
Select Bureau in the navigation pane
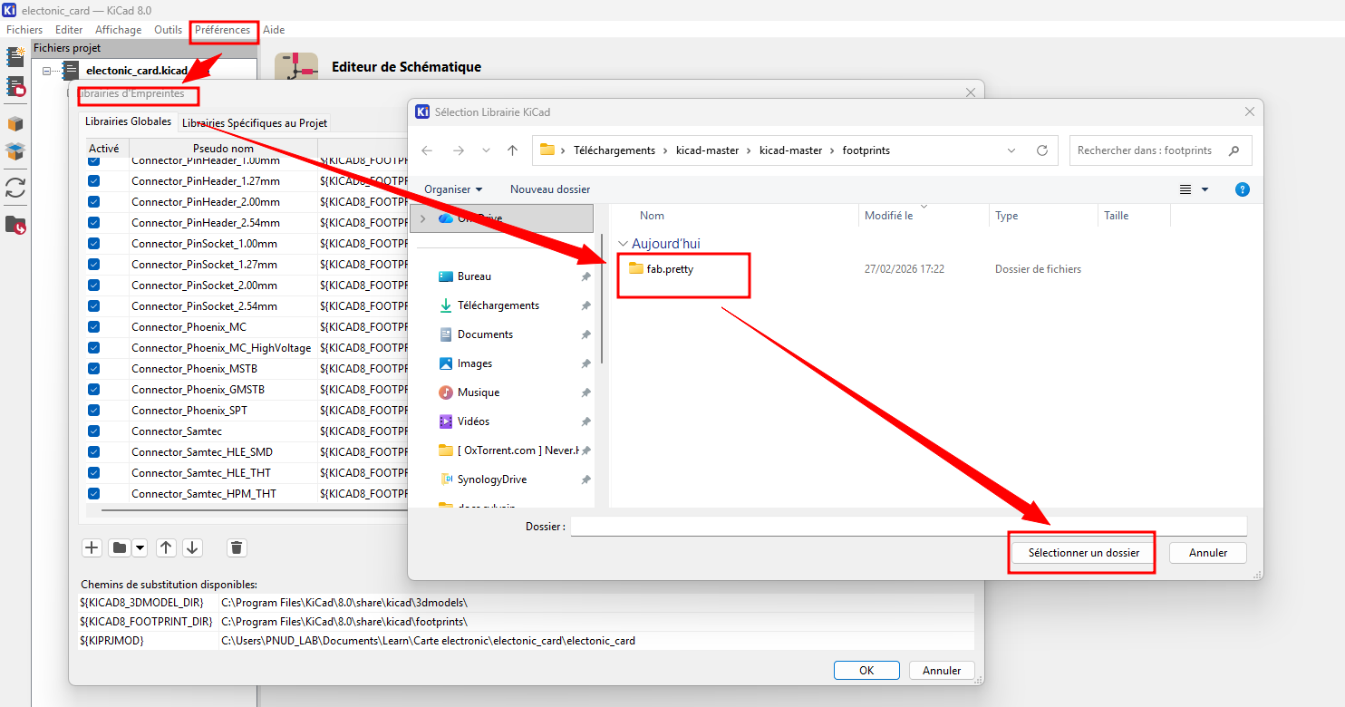click(x=474, y=276)
